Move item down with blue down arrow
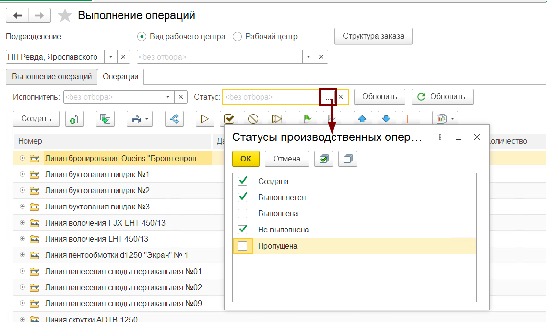The width and height of the screenshot is (547, 322). coord(386,119)
